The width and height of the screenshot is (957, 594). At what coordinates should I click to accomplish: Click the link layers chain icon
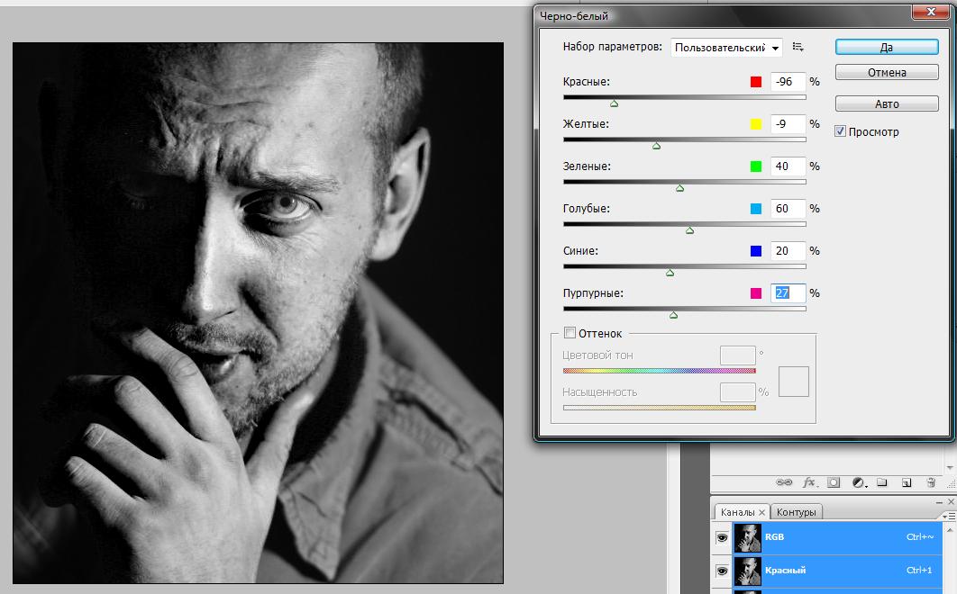[x=784, y=482]
